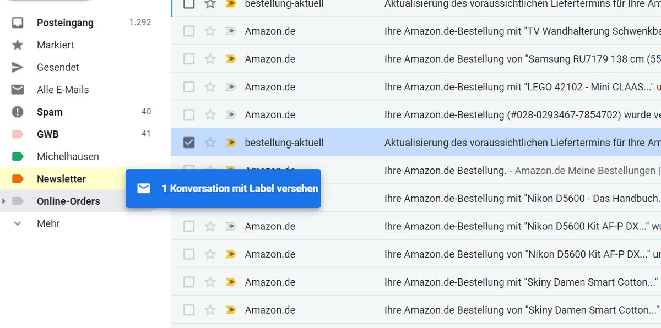Image resolution: width=661 pixels, height=328 pixels.
Task: Click the Spam warning icon
Action: tap(18, 112)
